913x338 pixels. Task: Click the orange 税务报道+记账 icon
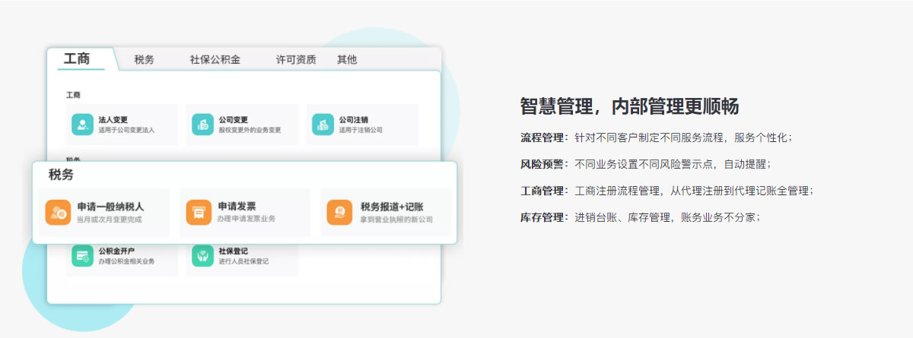pyautogui.click(x=339, y=213)
